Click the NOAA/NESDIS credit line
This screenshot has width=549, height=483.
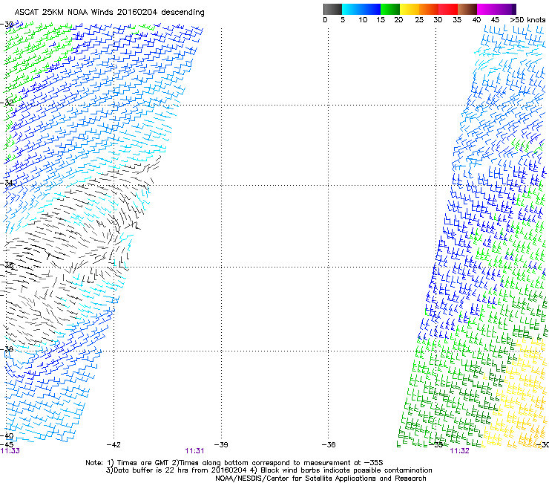pos(320,479)
